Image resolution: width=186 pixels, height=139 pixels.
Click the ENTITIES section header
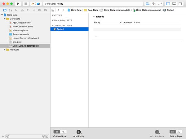57,15
